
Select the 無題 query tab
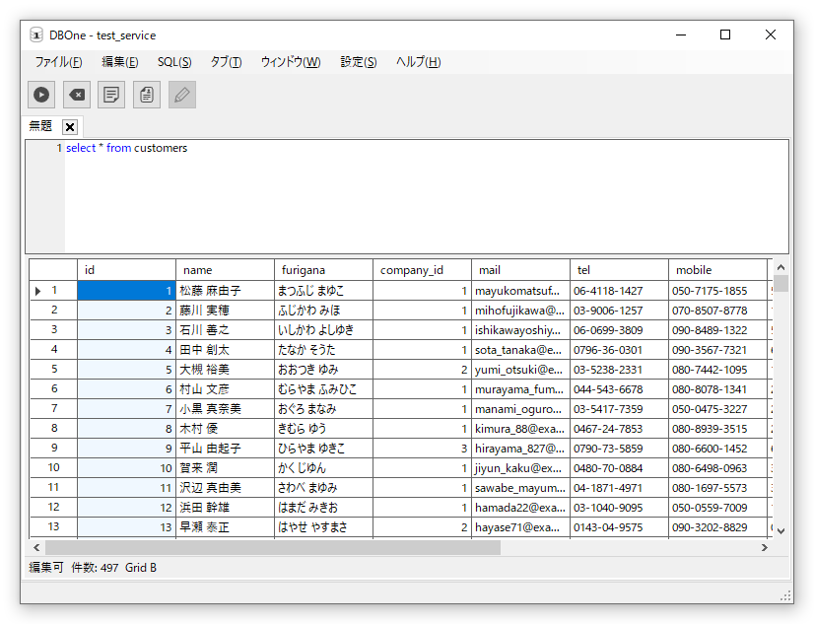pyautogui.click(x=41, y=127)
